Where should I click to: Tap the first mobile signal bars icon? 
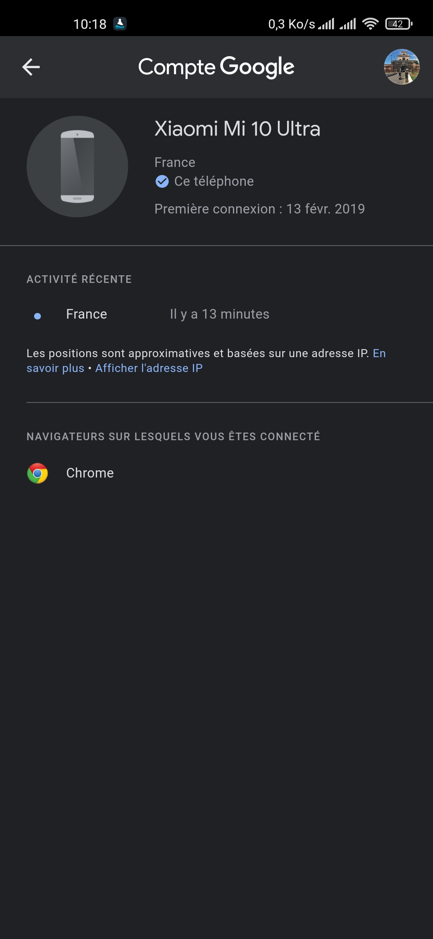coord(326,24)
